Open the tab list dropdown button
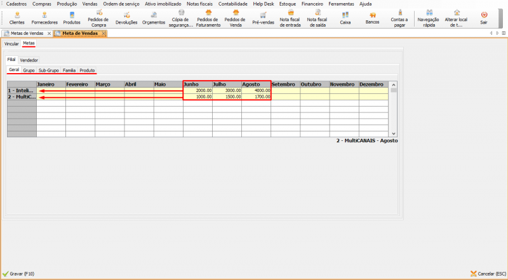 click(x=503, y=33)
